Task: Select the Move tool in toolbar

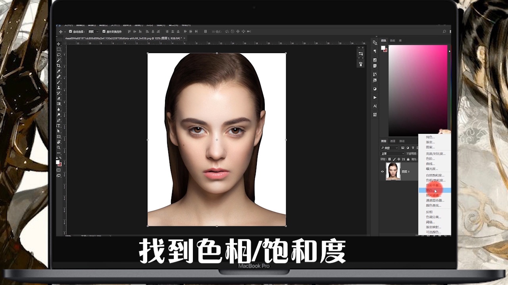Action: [59, 44]
